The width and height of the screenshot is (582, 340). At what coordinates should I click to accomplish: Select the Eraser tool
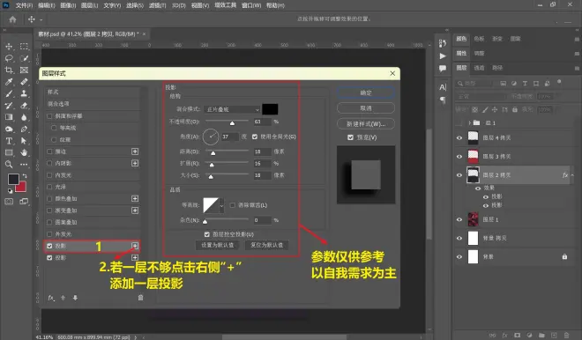[x=24, y=106]
